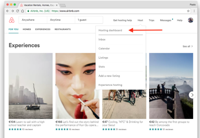The height and width of the screenshot is (138, 200).
Task: Open the Corcovado experience photo
Action: (x=171, y=86)
